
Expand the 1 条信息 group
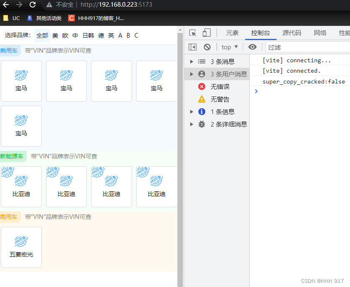click(191, 112)
